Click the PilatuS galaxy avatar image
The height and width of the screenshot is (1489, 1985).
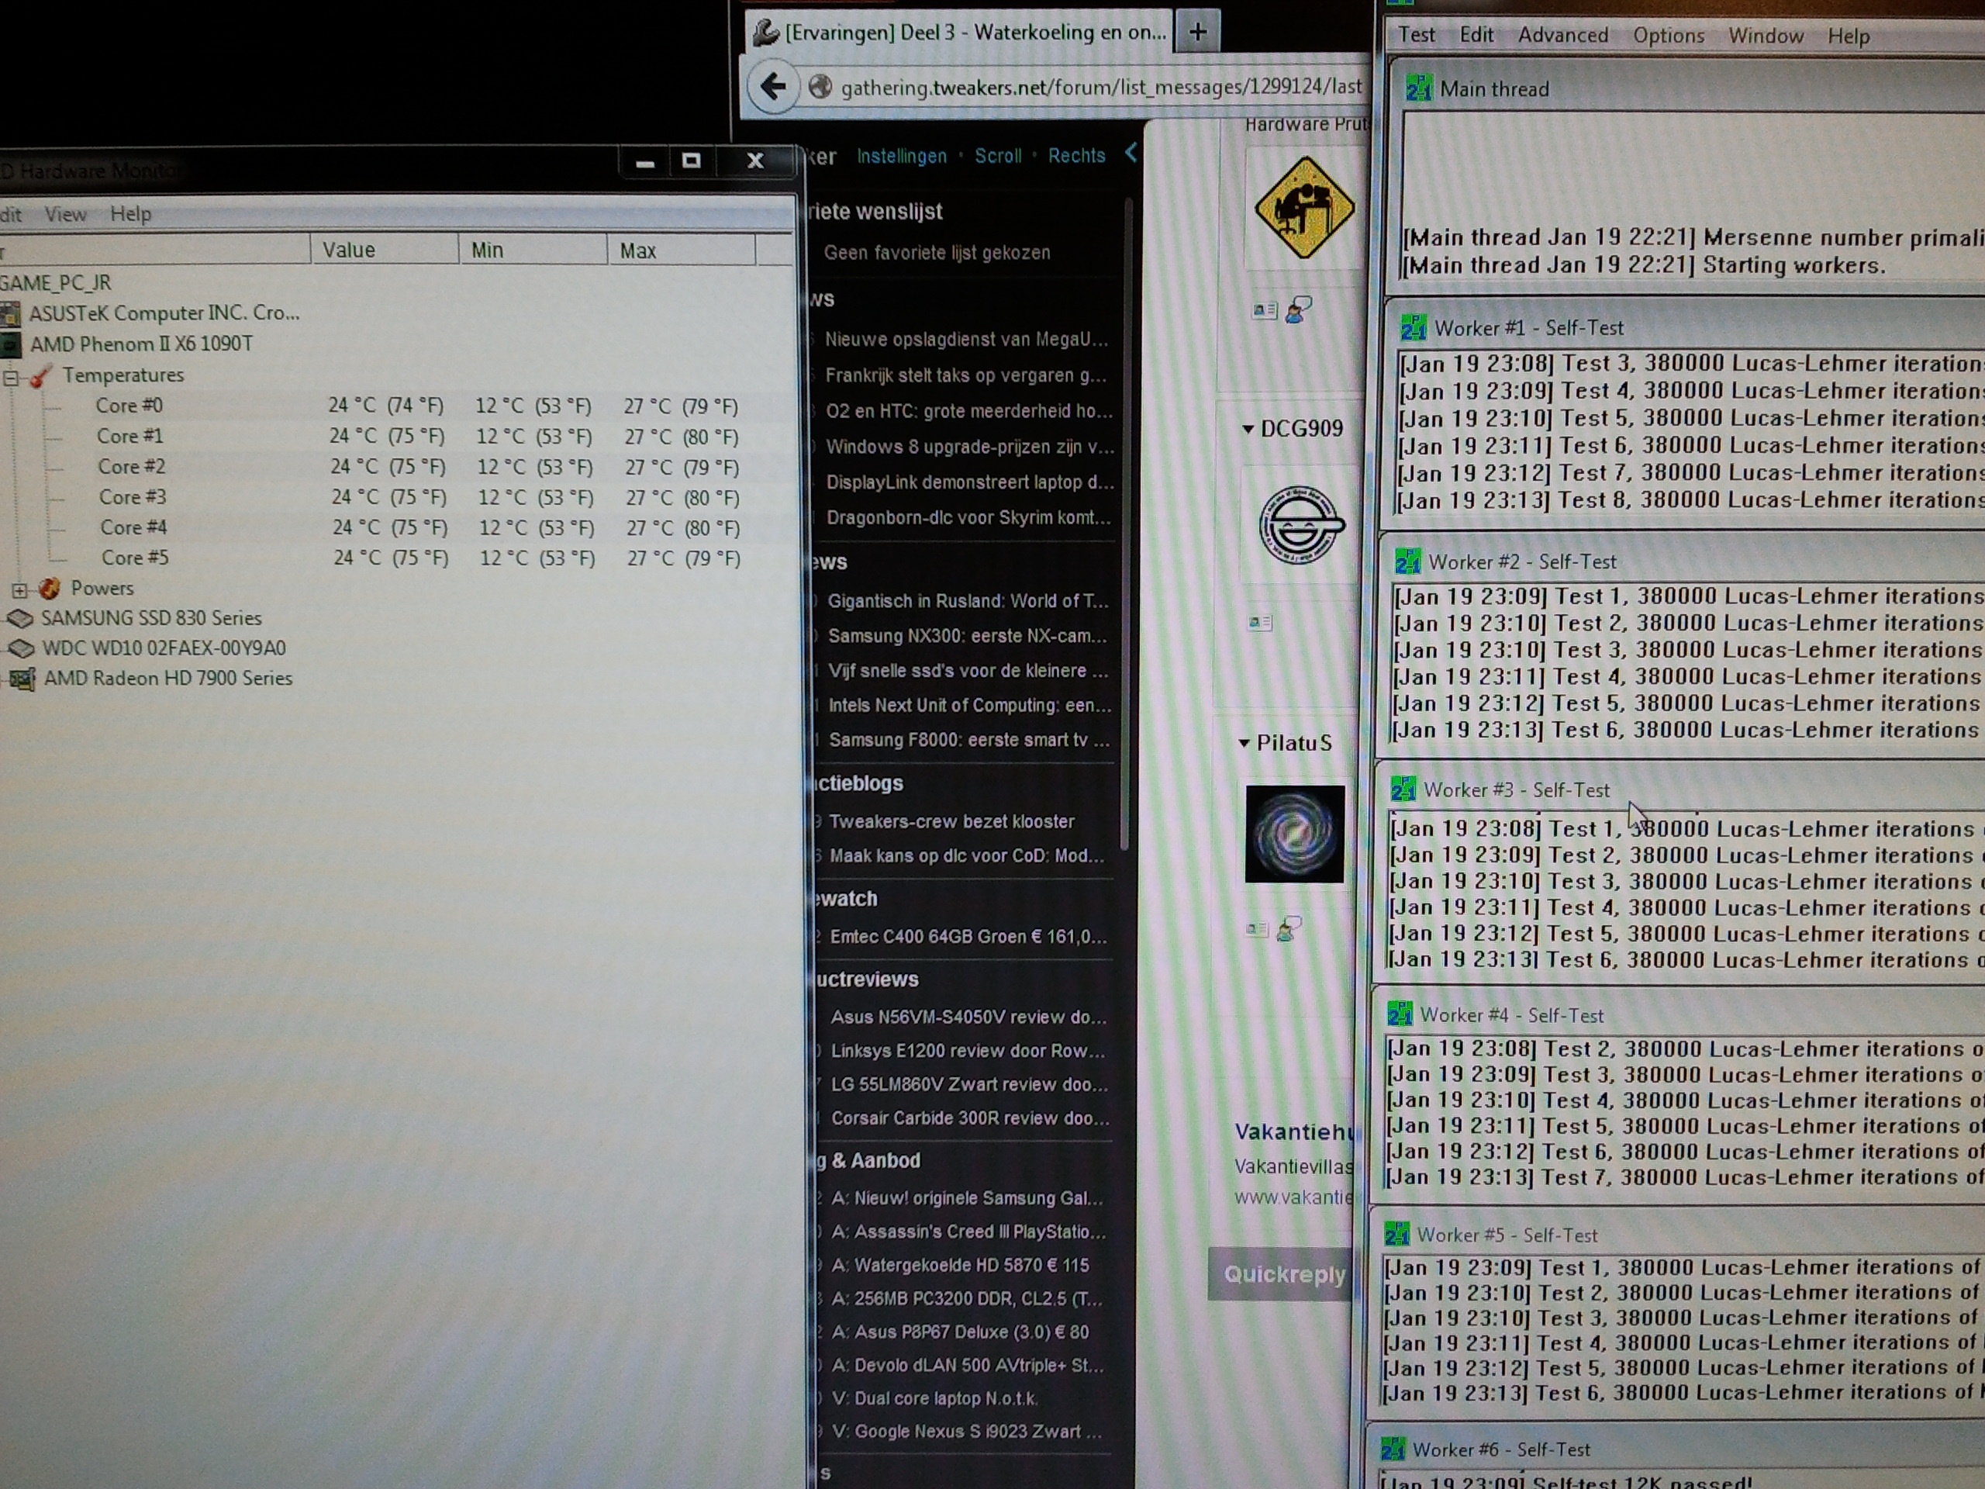[1294, 834]
